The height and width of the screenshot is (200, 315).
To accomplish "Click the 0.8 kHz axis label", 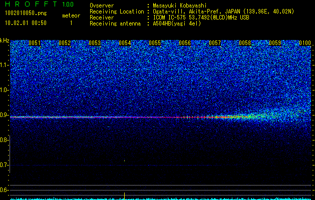I will 4,140.
